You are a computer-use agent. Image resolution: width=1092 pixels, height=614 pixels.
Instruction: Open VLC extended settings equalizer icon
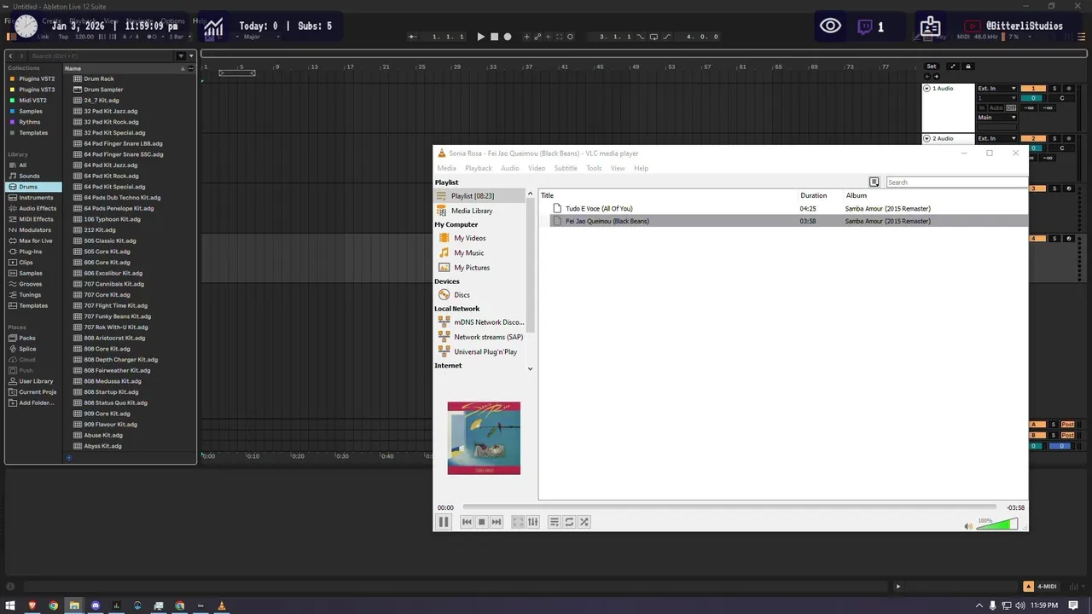(533, 522)
